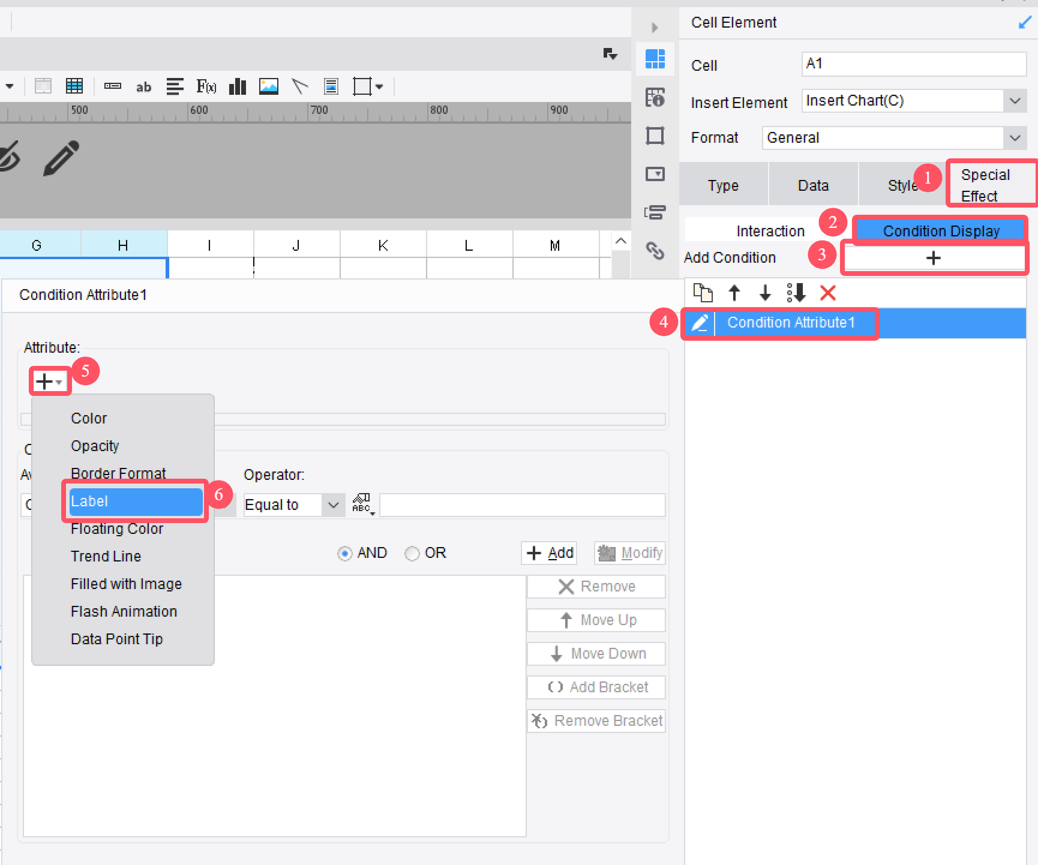This screenshot has height=865, width=1038.
Task: Click the insert chart toolbar icon
Action: pyautogui.click(x=238, y=86)
